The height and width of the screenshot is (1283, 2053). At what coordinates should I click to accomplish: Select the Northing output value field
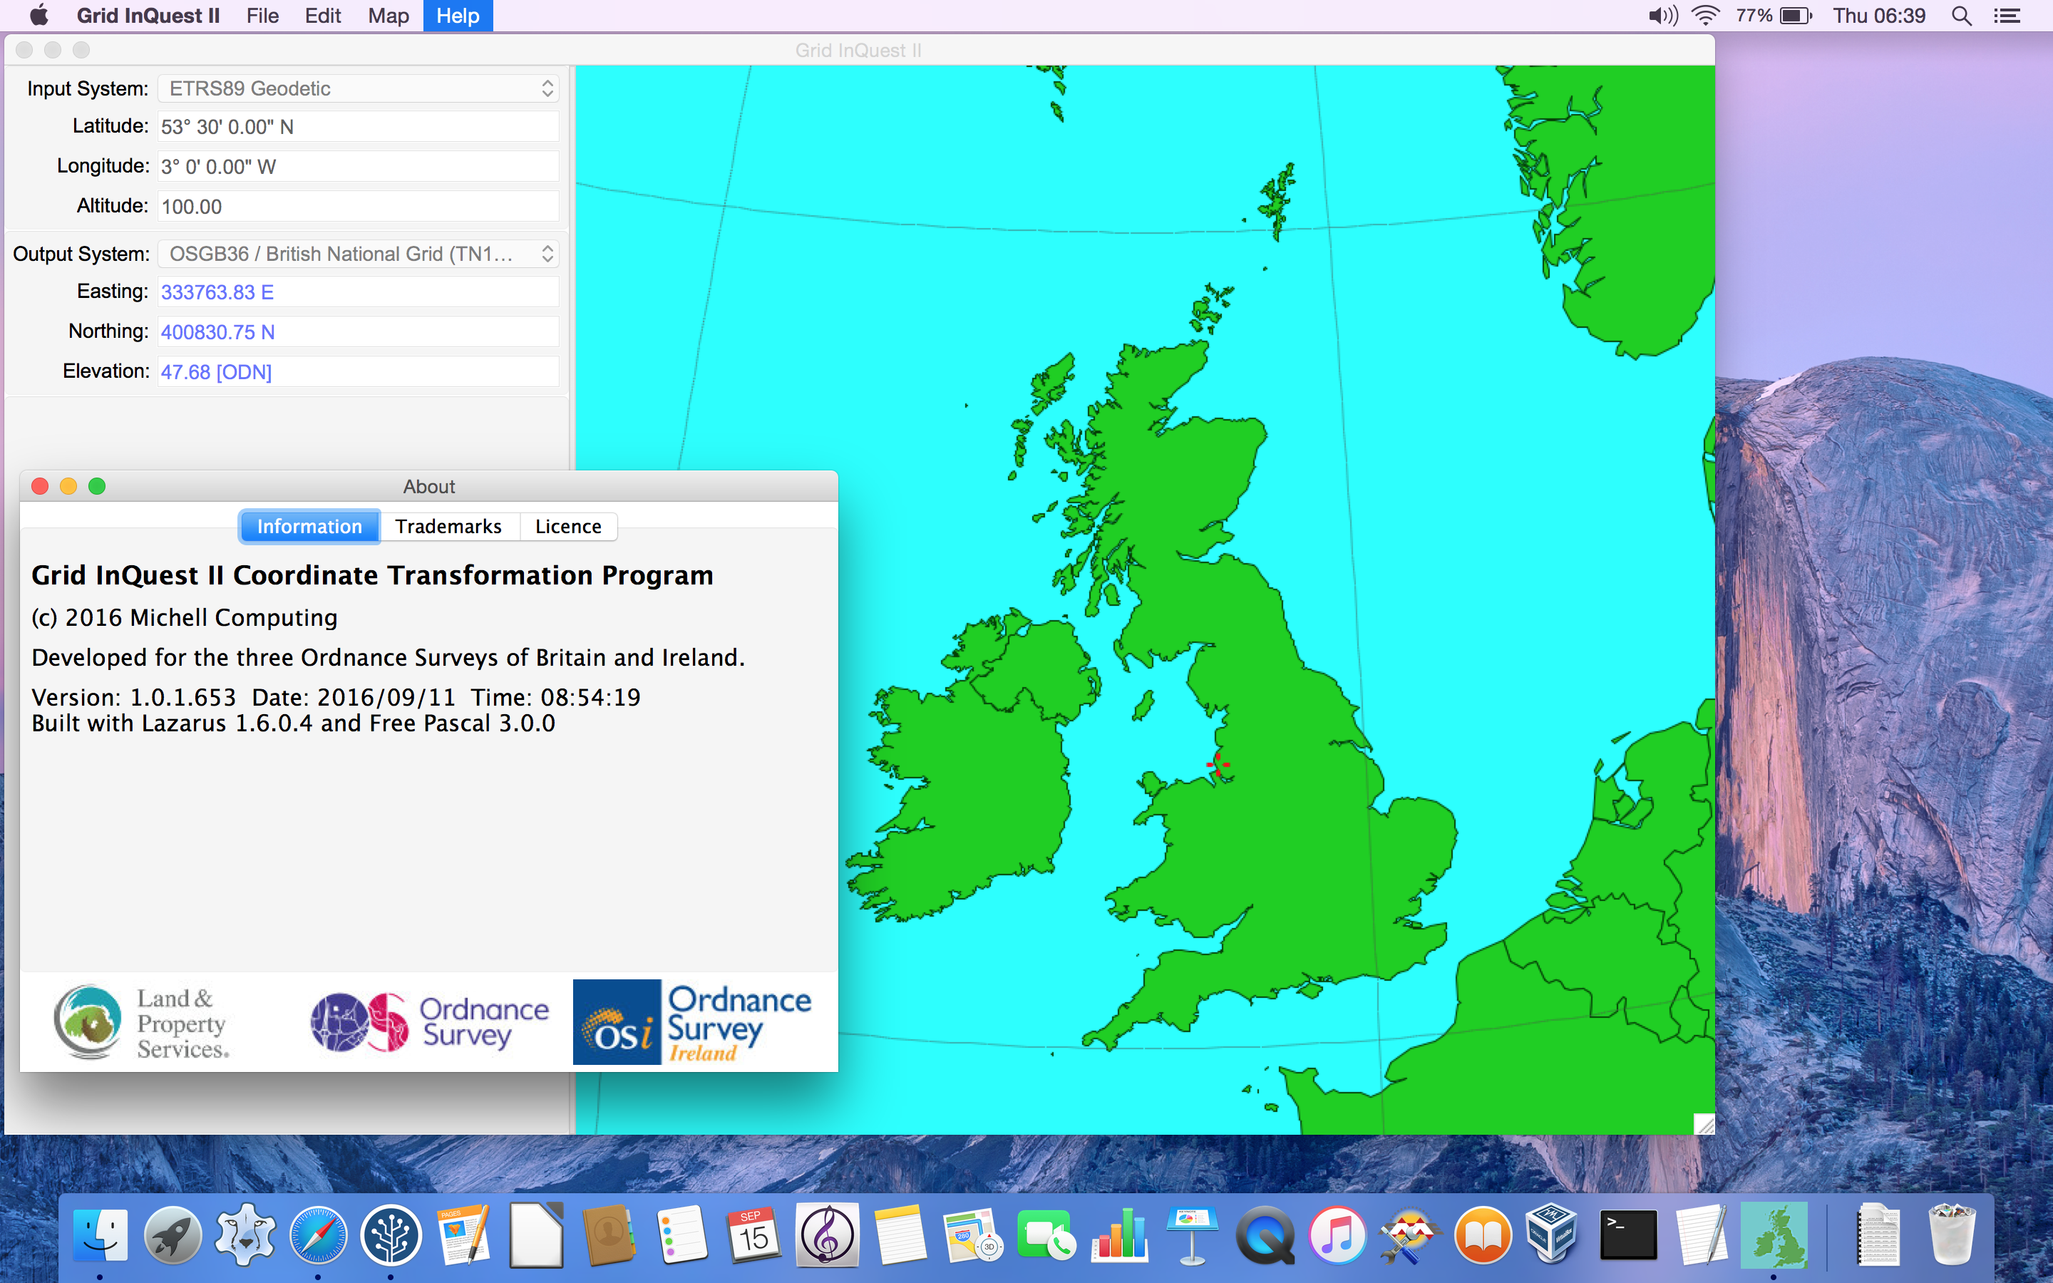tap(358, 331)
